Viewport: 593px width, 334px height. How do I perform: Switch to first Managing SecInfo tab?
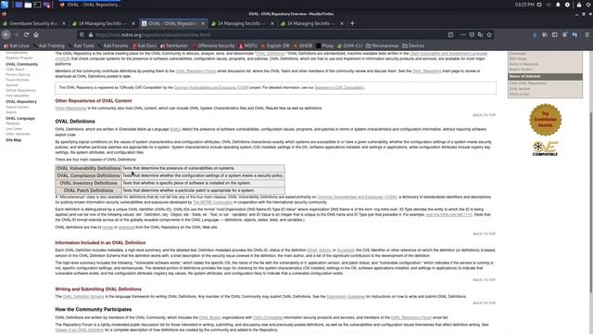104,23
